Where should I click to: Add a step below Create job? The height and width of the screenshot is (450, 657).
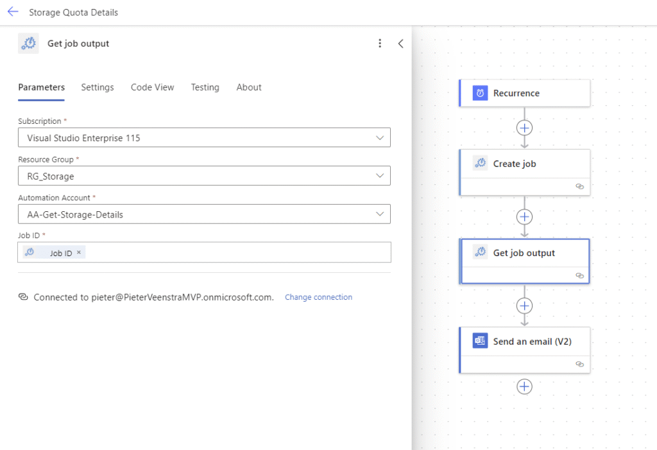point(525,217)
